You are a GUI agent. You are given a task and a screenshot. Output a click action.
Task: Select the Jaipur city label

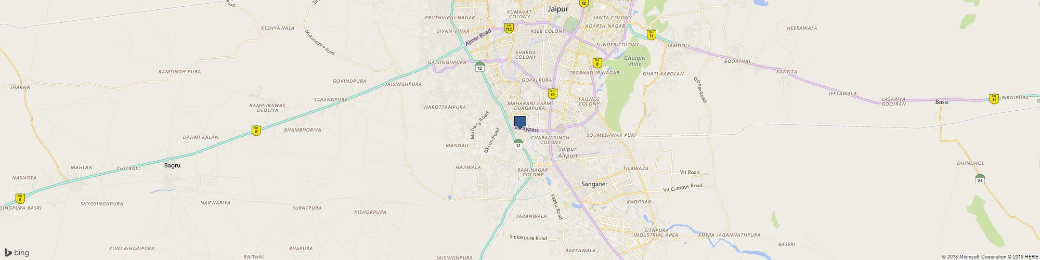click(557, 9)
